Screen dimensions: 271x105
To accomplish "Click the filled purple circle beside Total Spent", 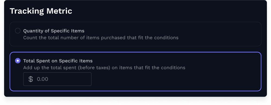I will coord(18,61).
